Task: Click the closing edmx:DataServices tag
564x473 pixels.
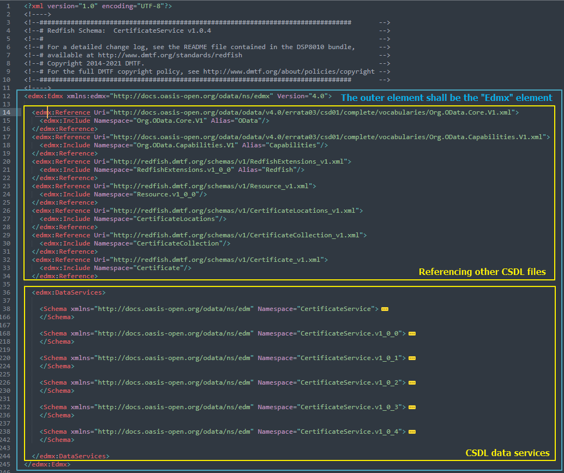Action: pos(70,456)
